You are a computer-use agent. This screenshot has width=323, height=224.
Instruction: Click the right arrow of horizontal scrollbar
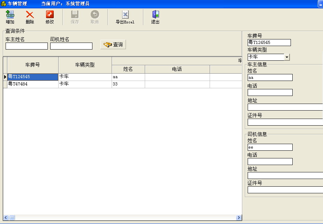click(239, 217)
